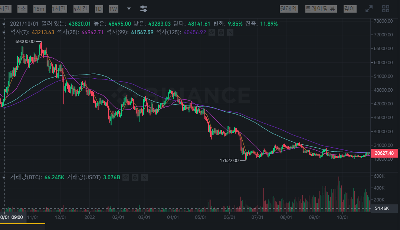The height and width of the screenshot is (230, 400).
Task: Select the 1초 interval
Action: point(22,9)
